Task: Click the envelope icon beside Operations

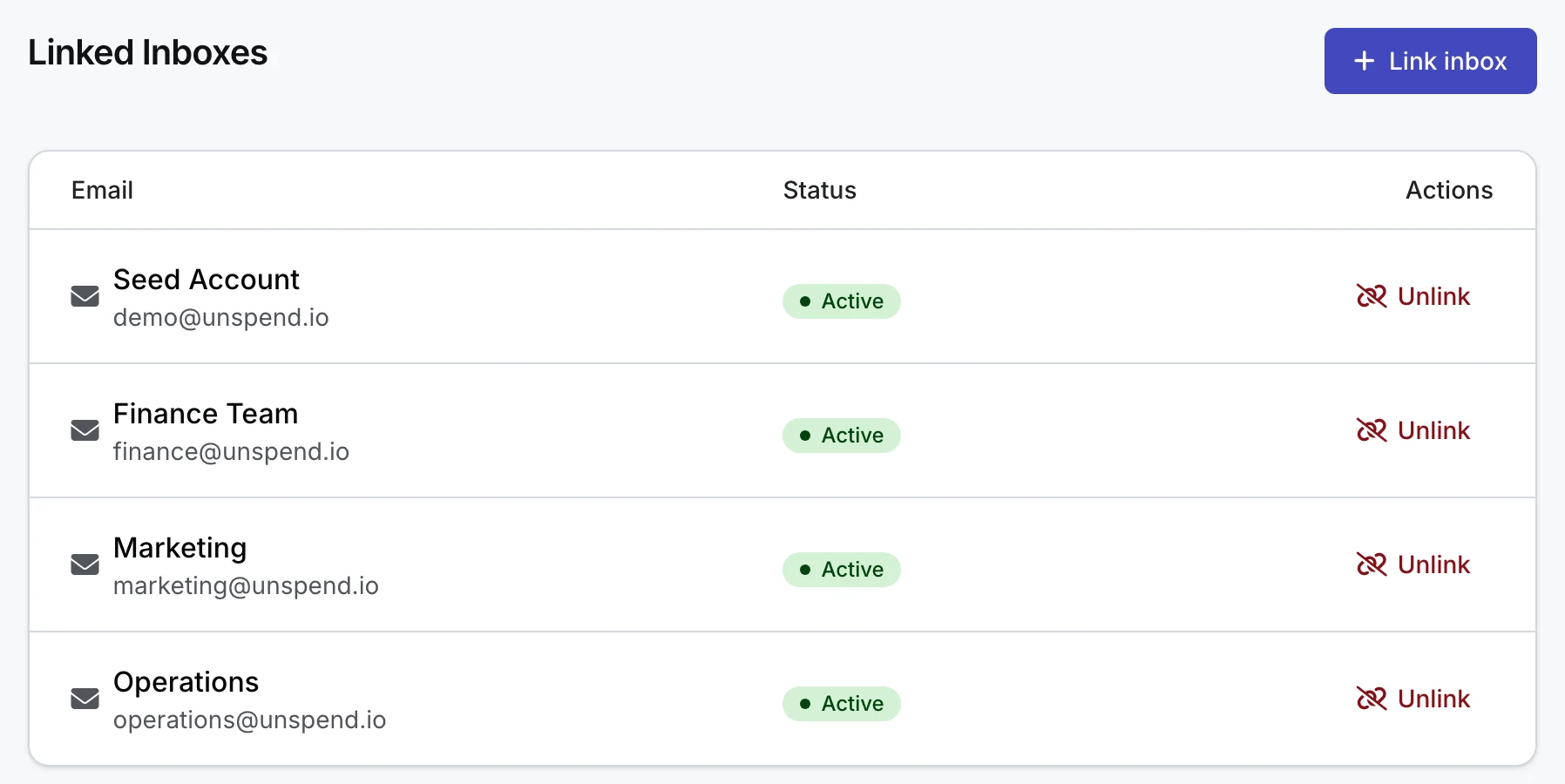Action: (x=84, y=700)
